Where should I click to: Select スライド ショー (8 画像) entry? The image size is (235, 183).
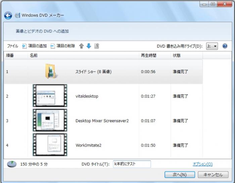click(x=93, y=72)
